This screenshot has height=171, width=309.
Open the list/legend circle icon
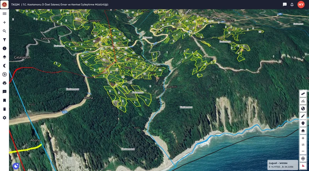[4, 74]
